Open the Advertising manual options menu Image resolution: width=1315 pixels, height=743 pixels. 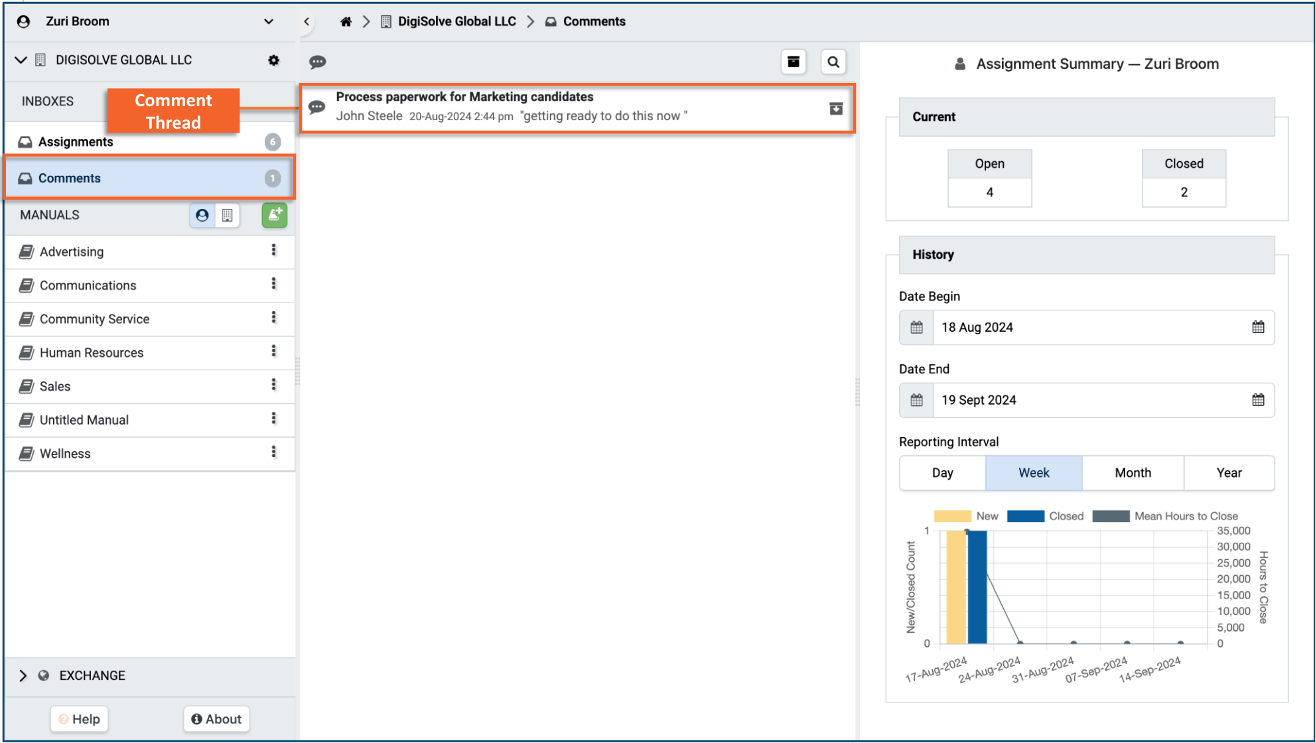[x=273, y=251]
